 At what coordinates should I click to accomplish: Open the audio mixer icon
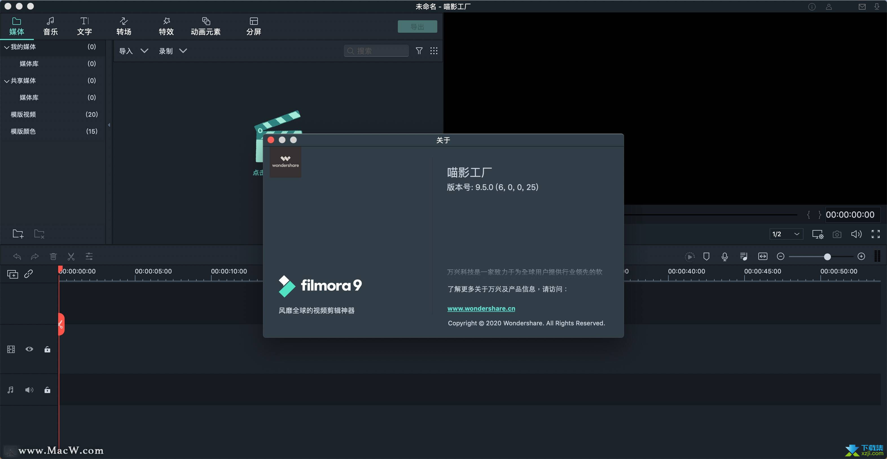tap(743, 256)
